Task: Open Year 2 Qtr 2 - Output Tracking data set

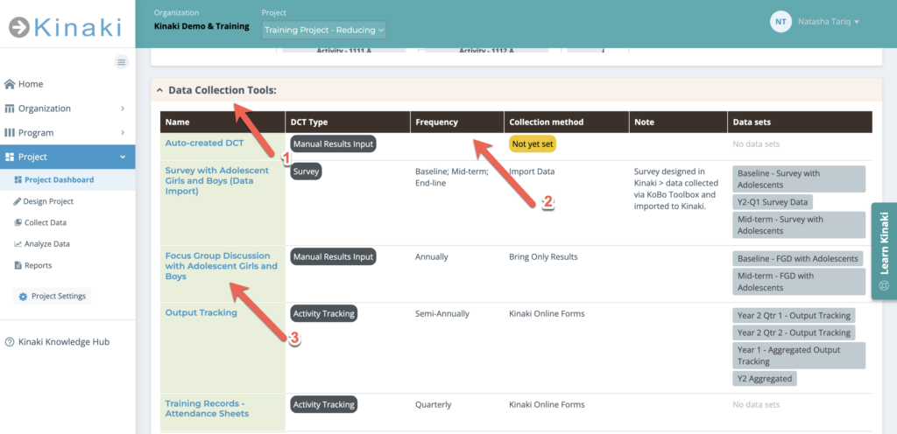Action: pos(794,332)
